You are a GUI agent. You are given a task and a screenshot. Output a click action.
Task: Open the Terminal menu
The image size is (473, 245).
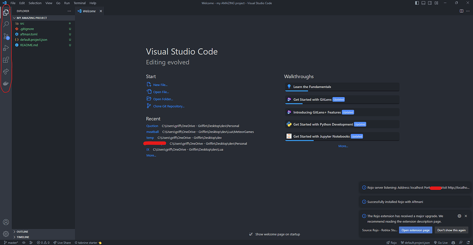tap(80, 3)
